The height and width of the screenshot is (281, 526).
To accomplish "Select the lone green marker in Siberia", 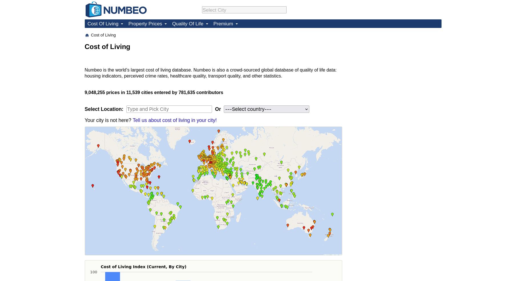I will (x=264, y=154).
